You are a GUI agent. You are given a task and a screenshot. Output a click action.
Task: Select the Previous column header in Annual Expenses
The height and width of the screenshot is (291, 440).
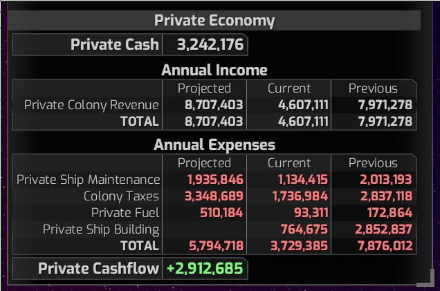coord(373,163)
